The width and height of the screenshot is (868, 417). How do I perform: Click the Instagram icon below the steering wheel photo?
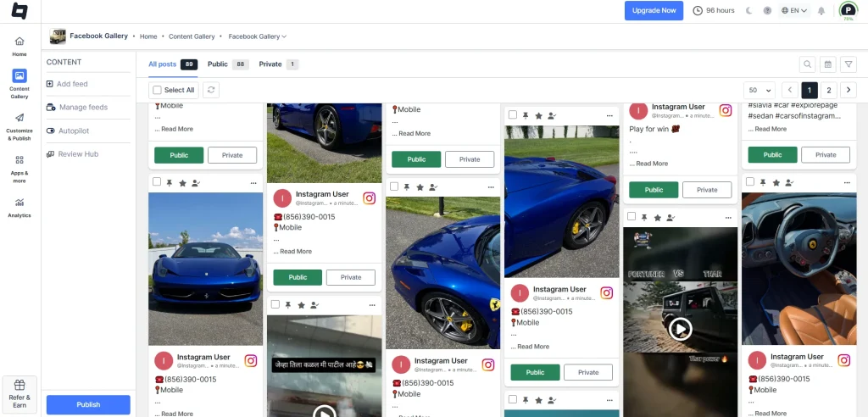843,360
